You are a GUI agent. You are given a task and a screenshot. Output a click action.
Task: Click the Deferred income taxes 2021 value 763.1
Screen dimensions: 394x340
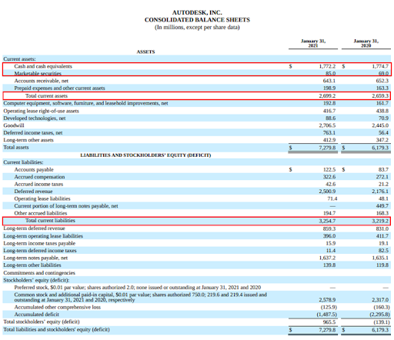coord(329,133)
